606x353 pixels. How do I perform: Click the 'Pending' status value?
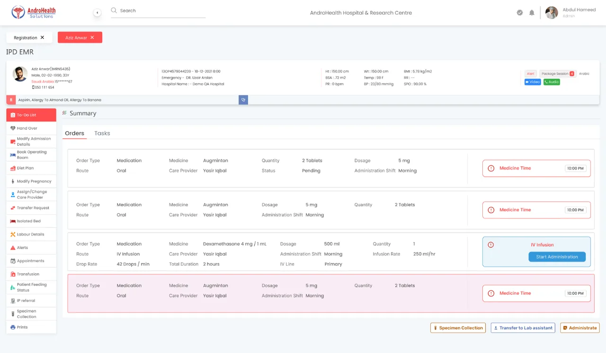[311, 171]
